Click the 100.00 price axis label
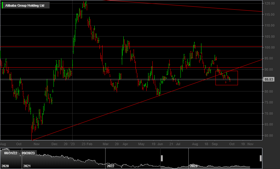Screen dimensions: 280x169 coord(269,47)
